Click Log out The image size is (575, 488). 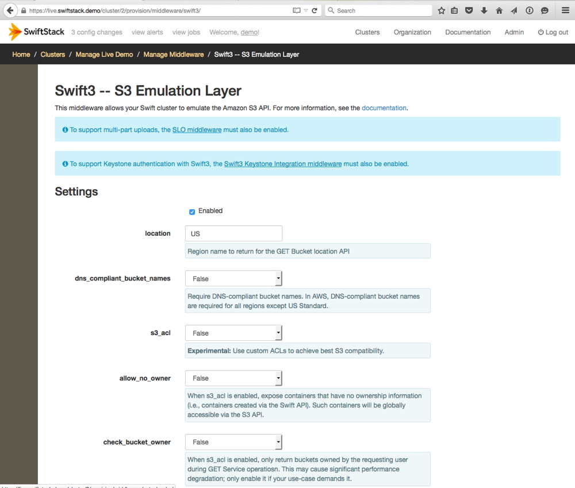(553, 32)
